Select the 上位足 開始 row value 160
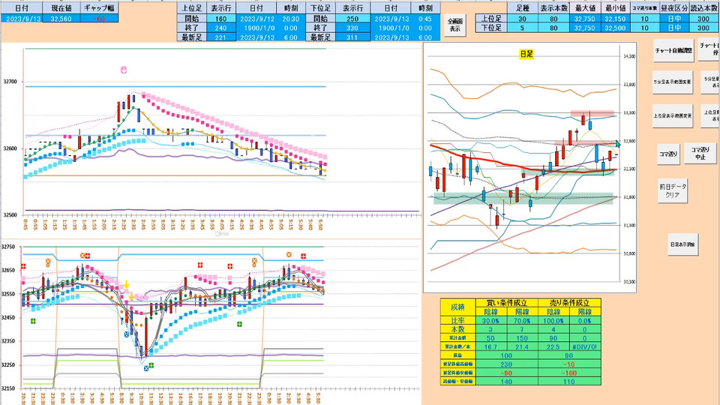This screenshot has height=405, width=720. tap(220, 19)
